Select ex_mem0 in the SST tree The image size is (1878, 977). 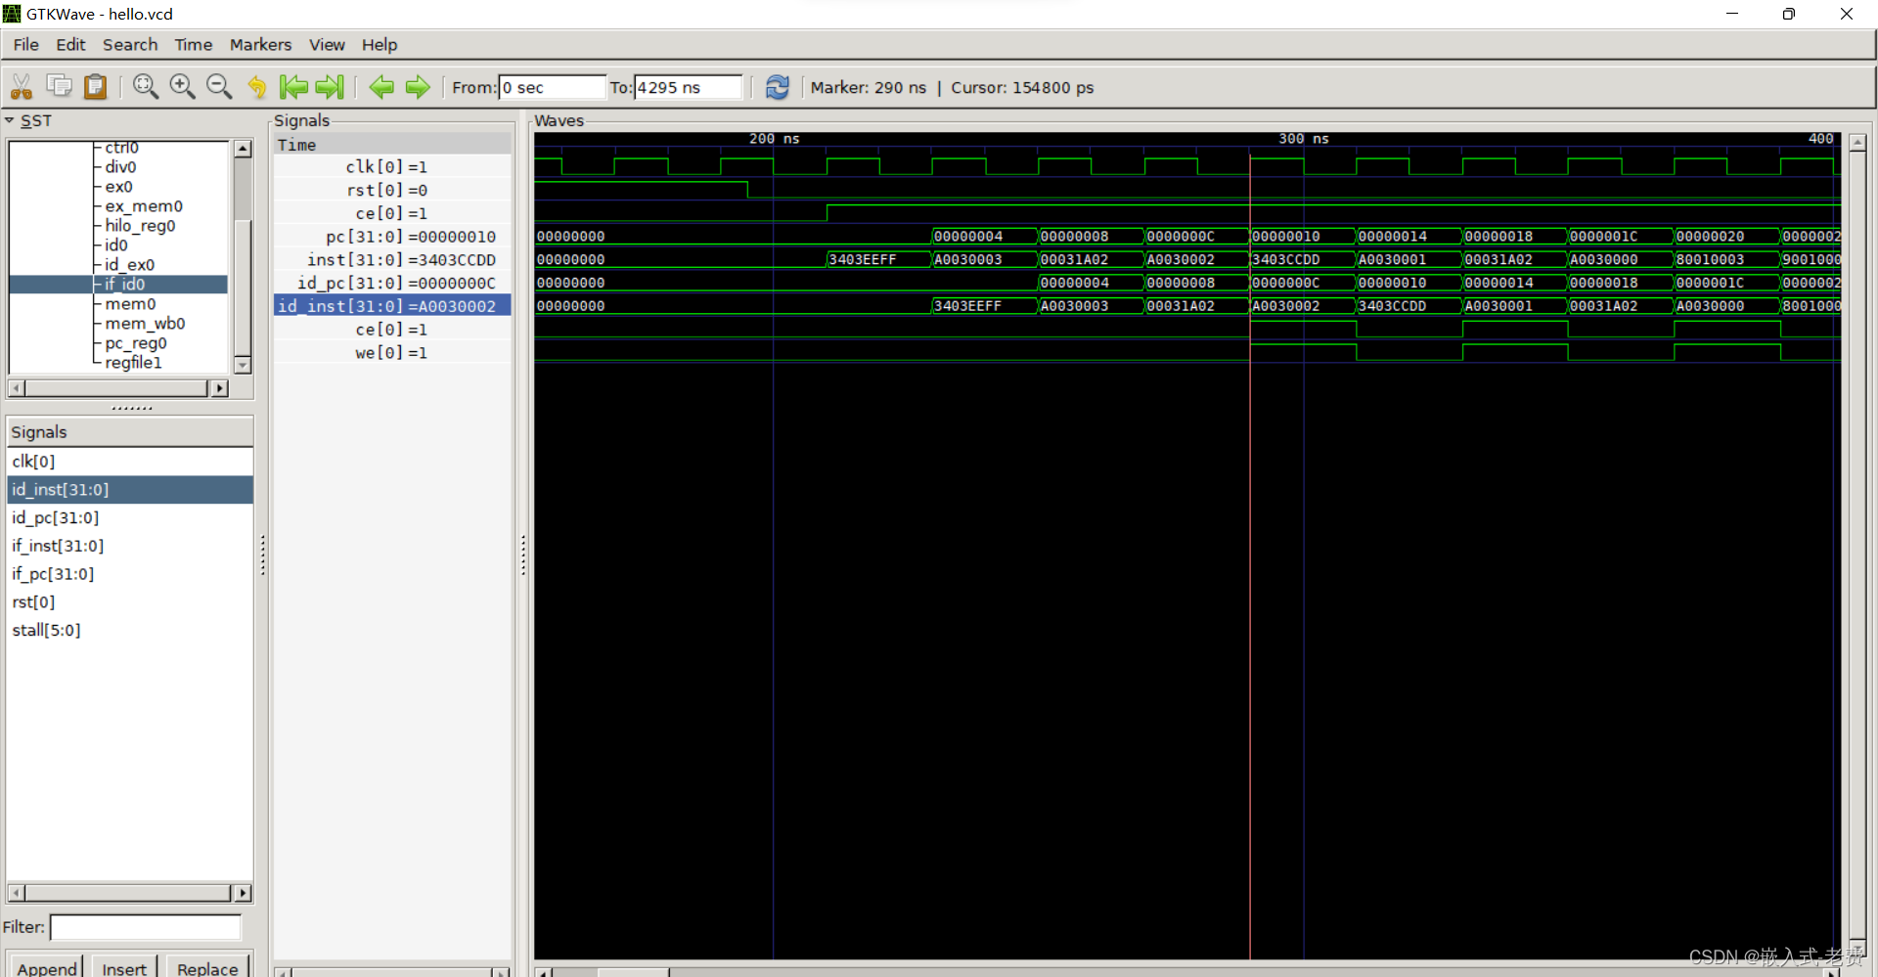[142, 205]
